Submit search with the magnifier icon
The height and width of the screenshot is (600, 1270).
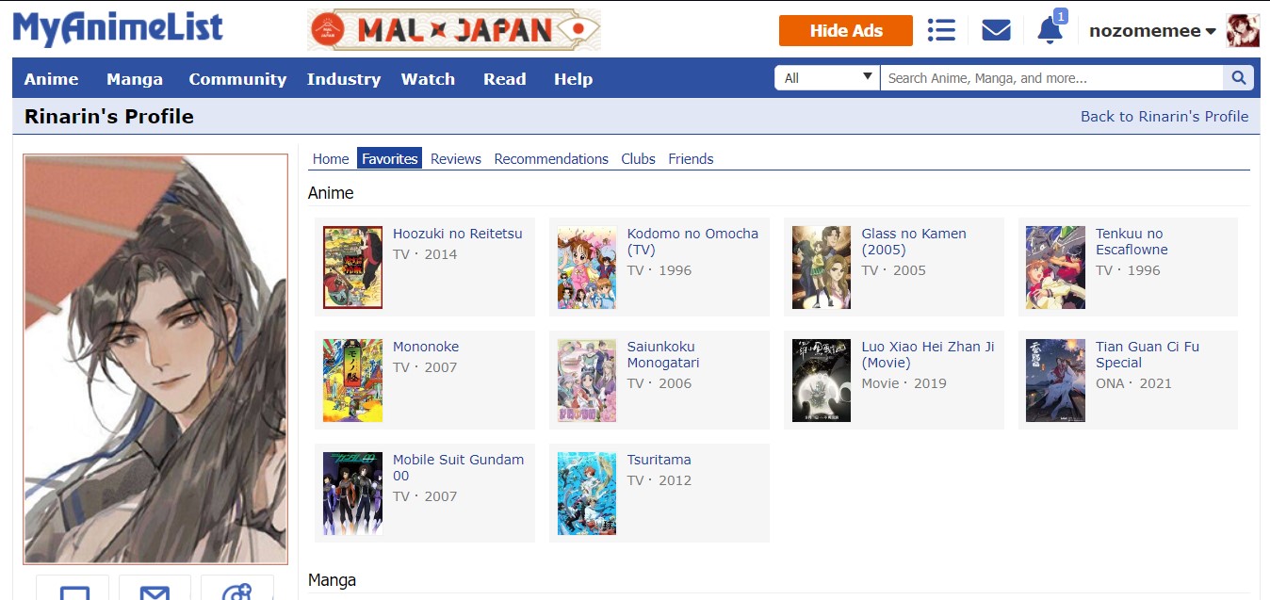click(1238, 78)
